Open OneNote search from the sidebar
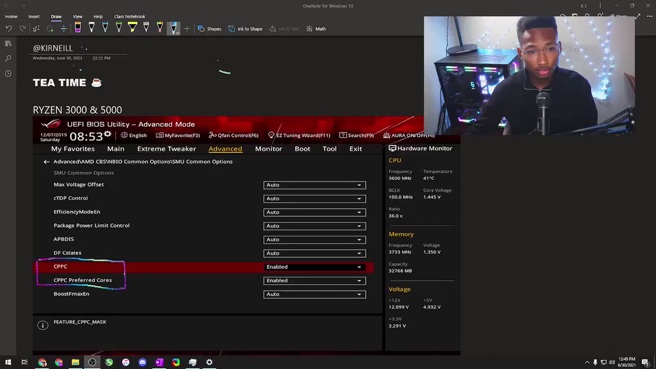The width and height of the screenshot is (656, 369). click(x=8, y=58)
